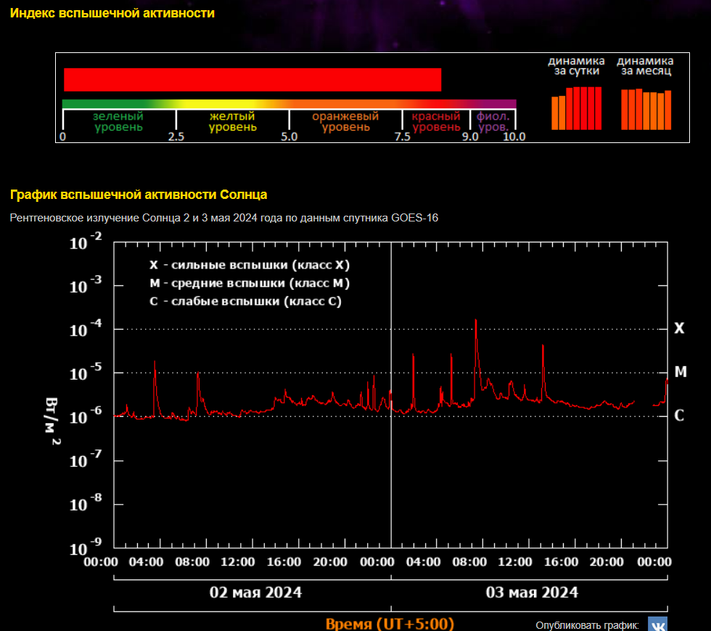This screenshot has height=631, width=711.
Task: Open the monthly dynamics mini bar chart
Action: [x=646, y=110]
